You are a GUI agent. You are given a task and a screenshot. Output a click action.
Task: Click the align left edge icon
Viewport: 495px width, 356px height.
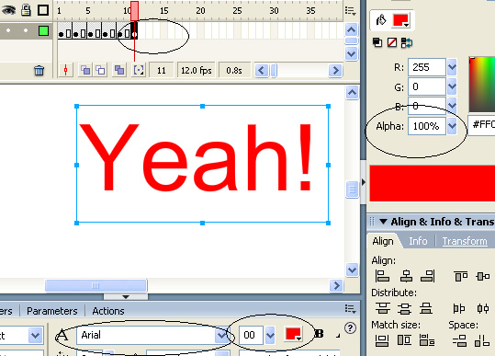tap(382, 276)
